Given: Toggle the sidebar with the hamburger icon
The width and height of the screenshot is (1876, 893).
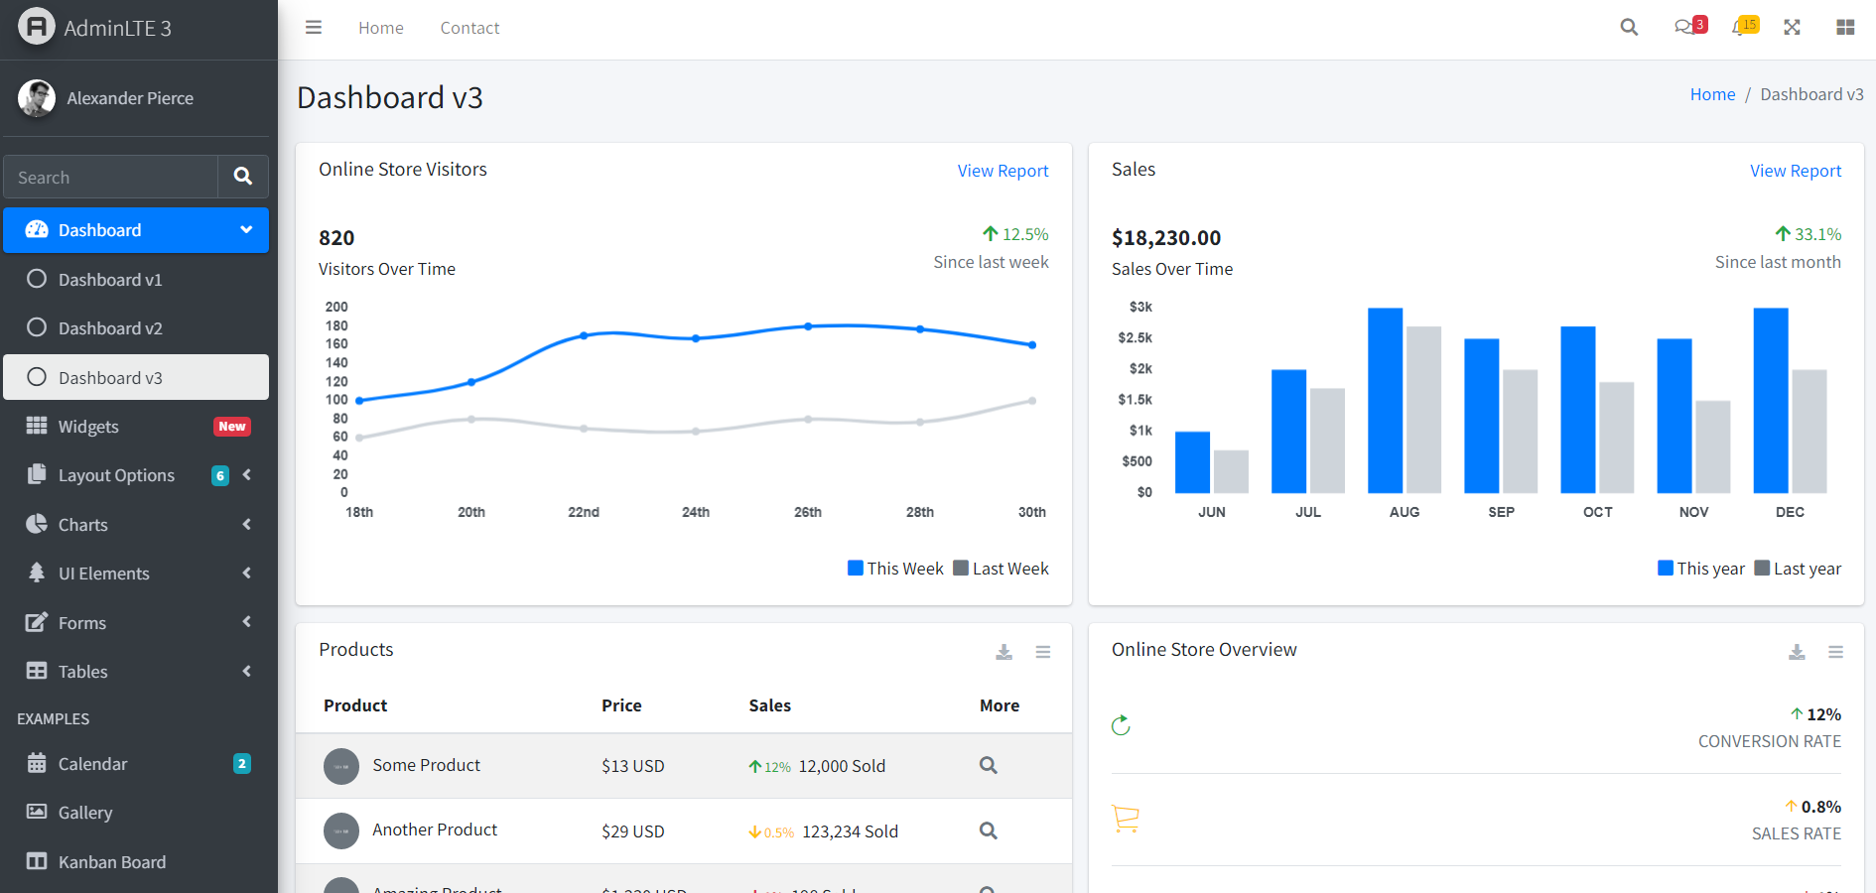Looking at the screenshot, I should (314, 28).
